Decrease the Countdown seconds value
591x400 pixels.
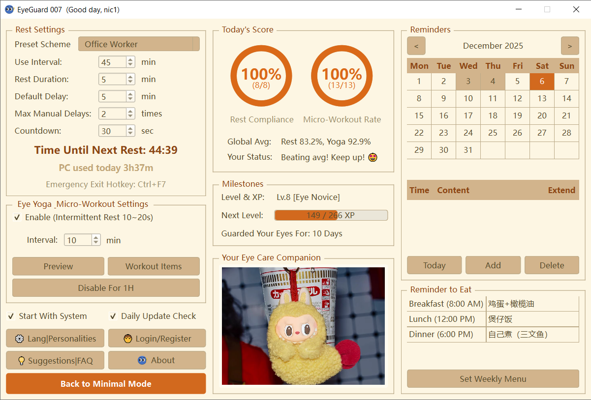(129, 133)
